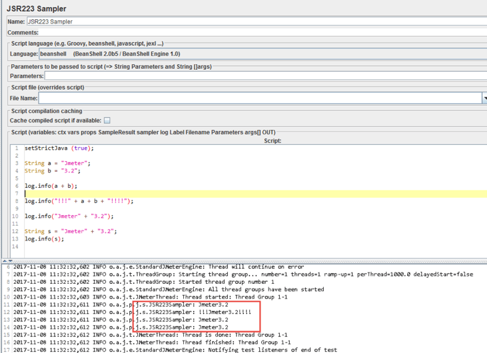The height and width of the screenshot is (353, 487).
Task: Click script line String b = "3.2";
Action: 53,171
